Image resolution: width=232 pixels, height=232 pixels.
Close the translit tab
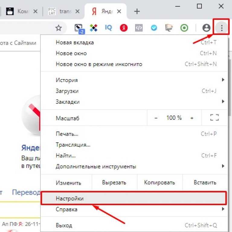(77, 11)
